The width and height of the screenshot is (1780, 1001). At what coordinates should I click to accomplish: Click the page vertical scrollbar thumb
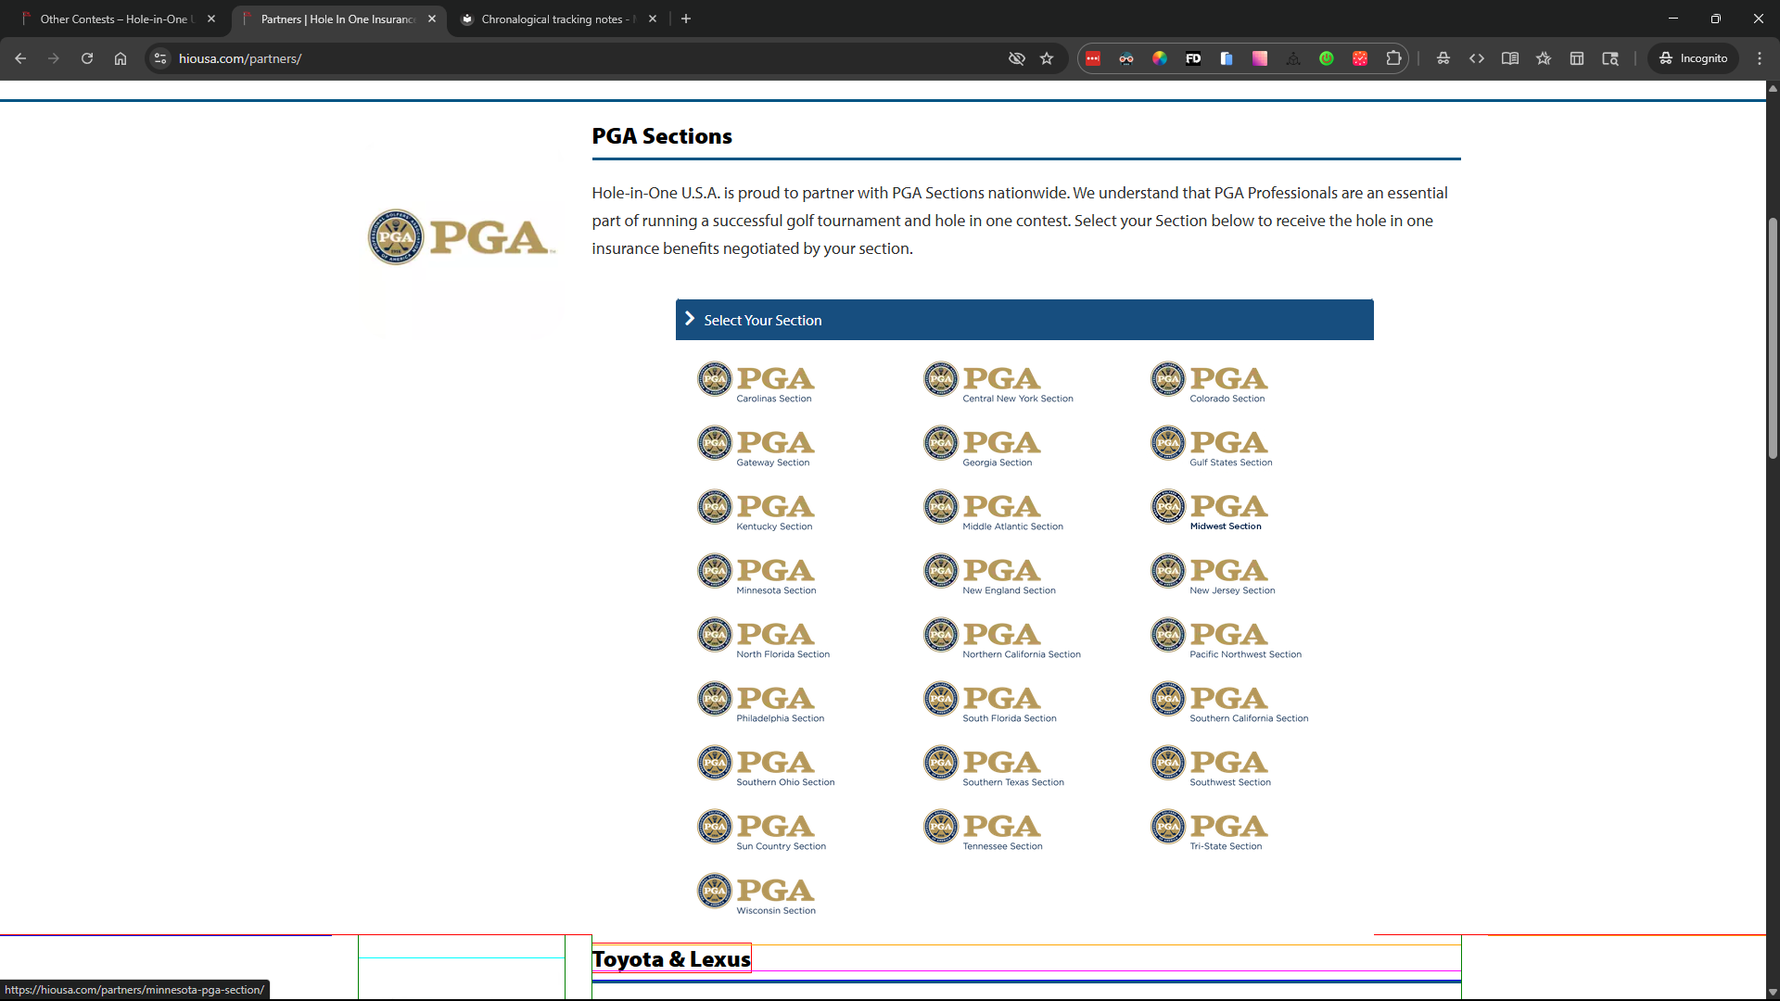point(1773,338)
